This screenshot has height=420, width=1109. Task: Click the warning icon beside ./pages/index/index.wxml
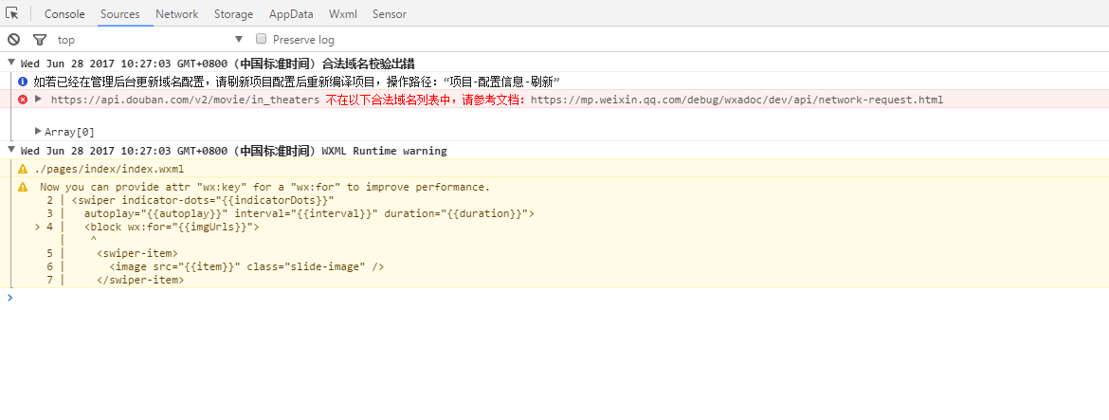pos(23,169)
